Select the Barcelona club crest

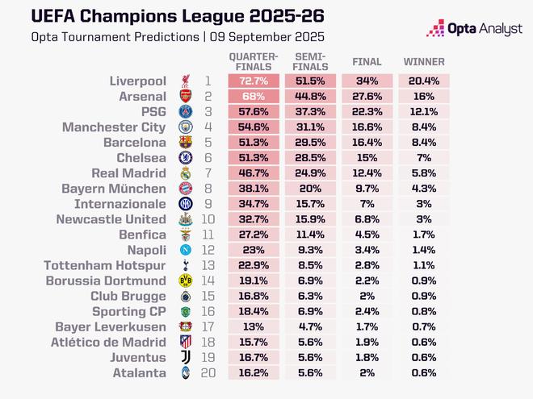click(x=184, y=143)
